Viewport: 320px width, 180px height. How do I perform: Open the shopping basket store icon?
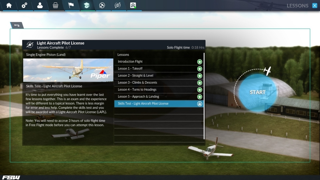coord(55,5)
